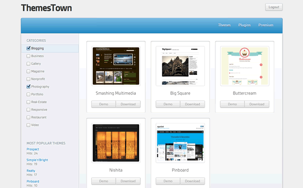Screen dimensions: 303x188
Task: Click the Smashing Multimedia title
Action: (x=116, y=93)
